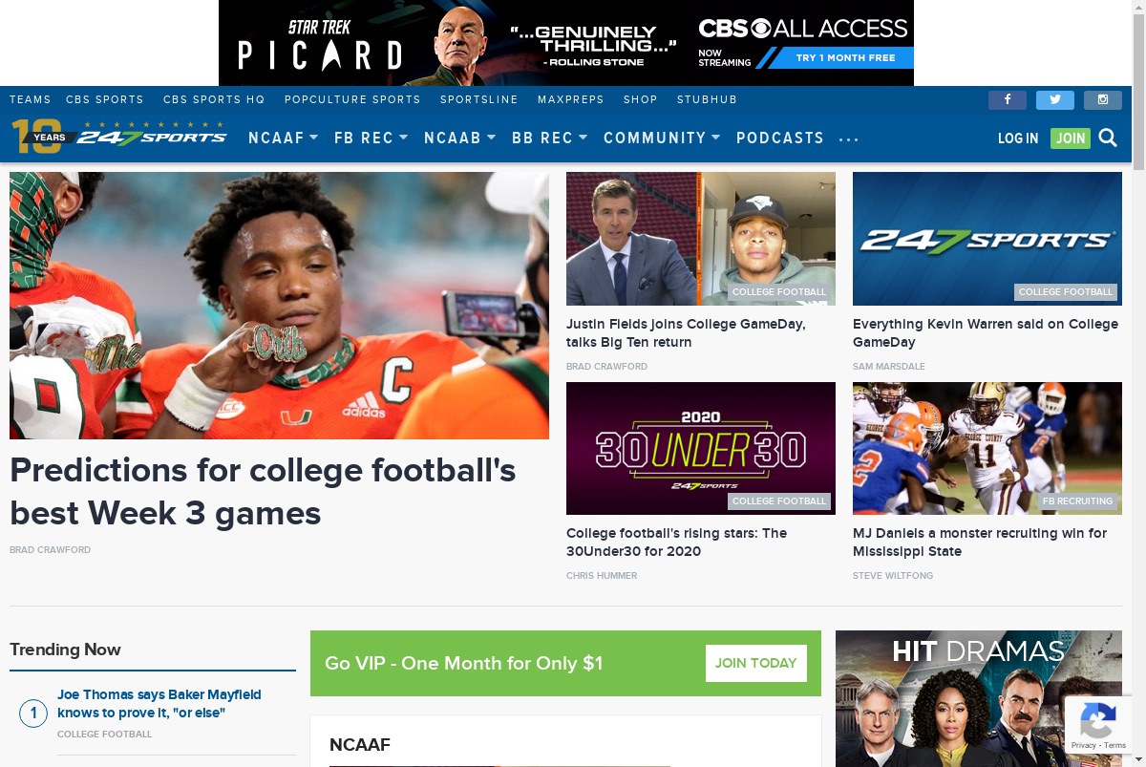
Task: Click the green JOIN button
Action: tap(1071, 138)
